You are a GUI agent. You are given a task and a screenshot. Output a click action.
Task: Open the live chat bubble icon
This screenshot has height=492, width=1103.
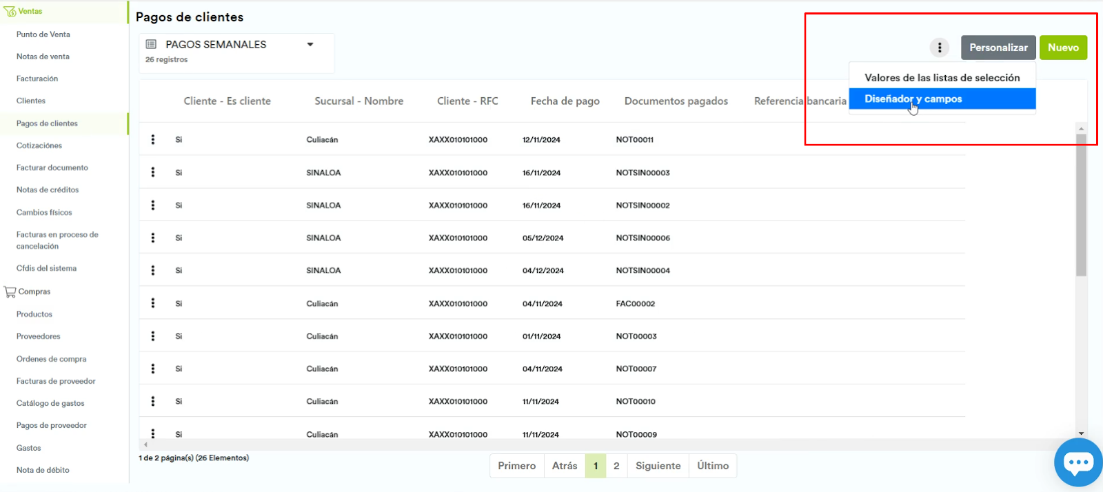(x=1077, y=462)
